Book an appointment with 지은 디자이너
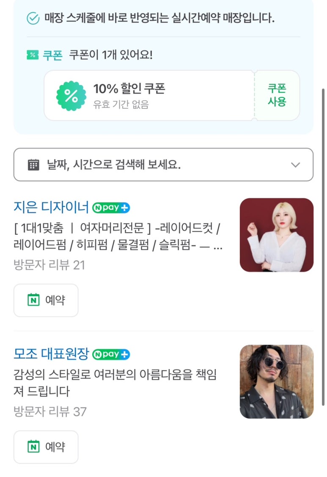This screenshot has height=477, width=327. point(46,300)
